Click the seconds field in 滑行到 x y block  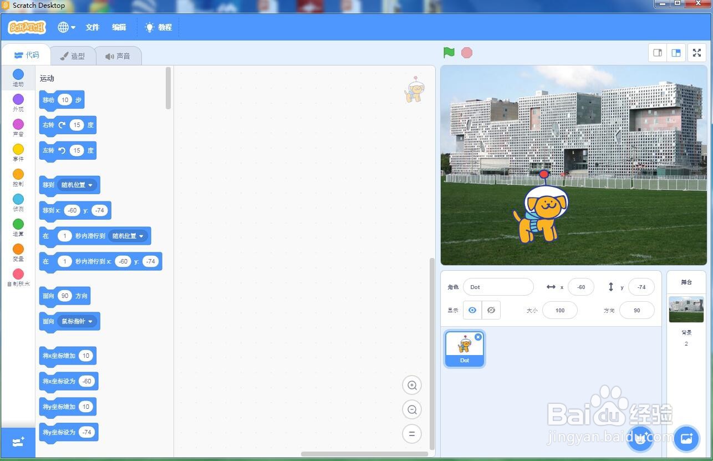tap(65, 261)
